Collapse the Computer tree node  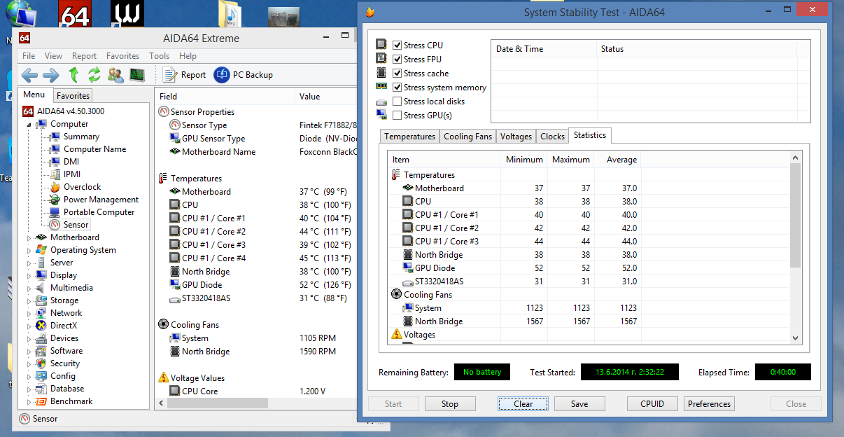(x=29, y=125)
